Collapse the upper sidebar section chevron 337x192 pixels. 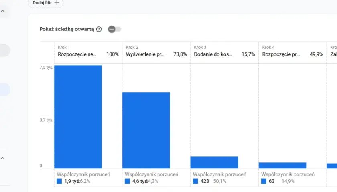click(2, 11)
